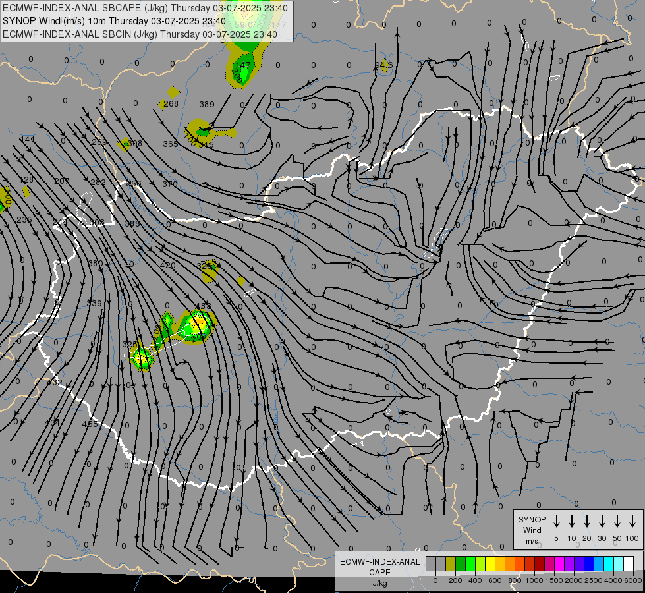Pick the dark green CAPE legend swatch
The height and width of the screenshot is (593, 645).
[461, 564]
